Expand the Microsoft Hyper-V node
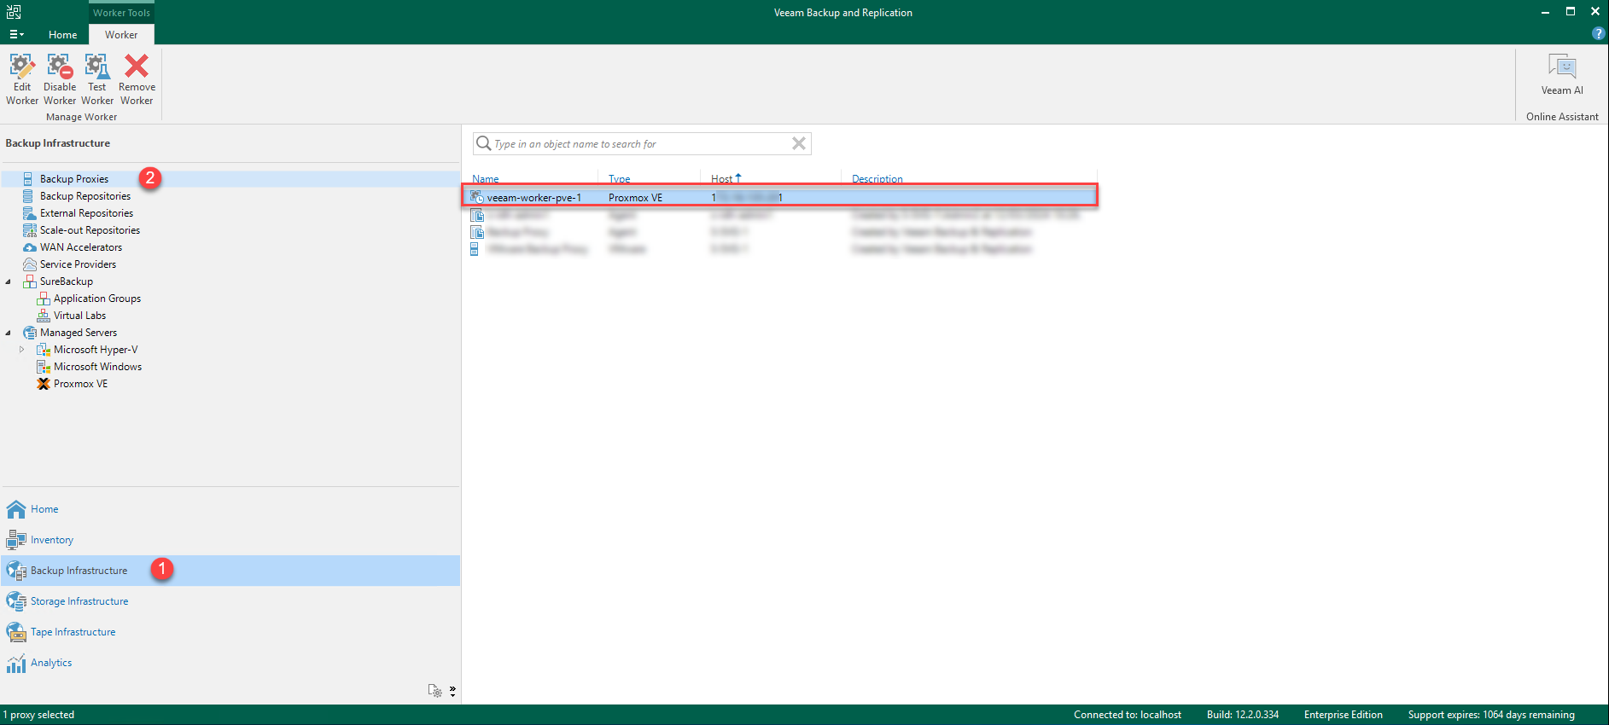Viewport: 1609px width, 725px height. point(22,350)
